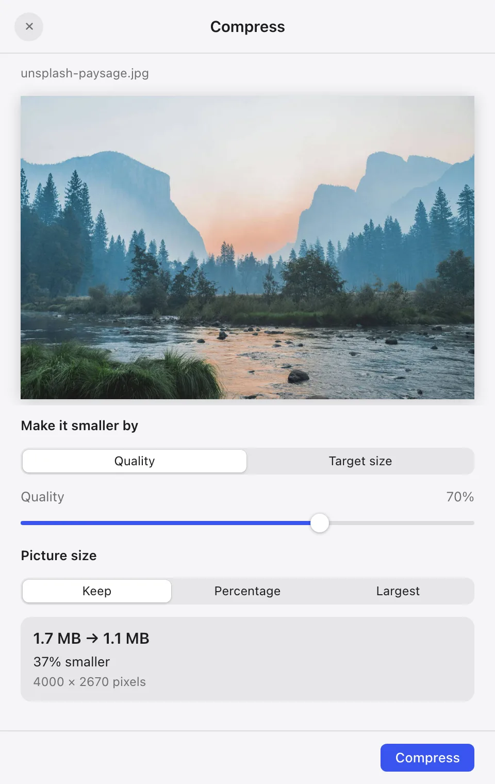Pick the Largest picture size option
The width and height of the screenshot is (495, 784).
pyautogui.click(x=398, y=591)
